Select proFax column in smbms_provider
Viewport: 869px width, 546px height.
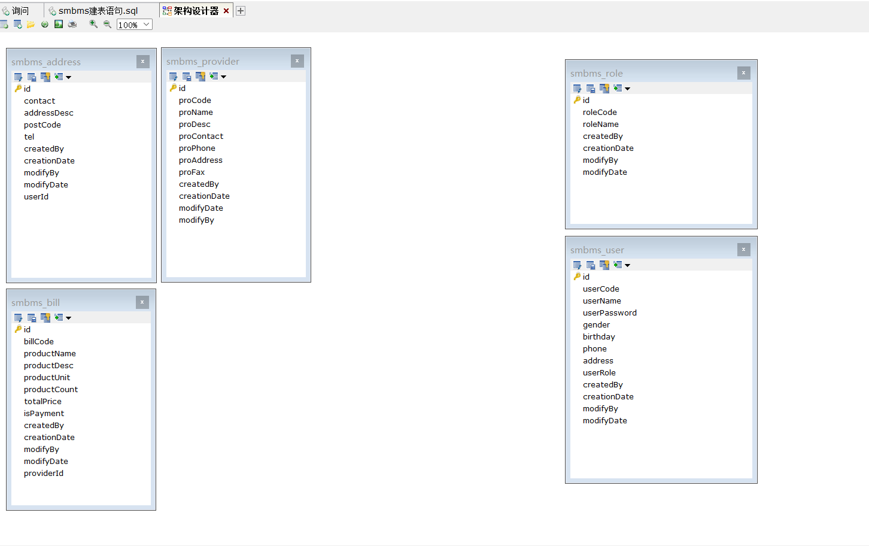pyautogui.click(x=192, y=172)
